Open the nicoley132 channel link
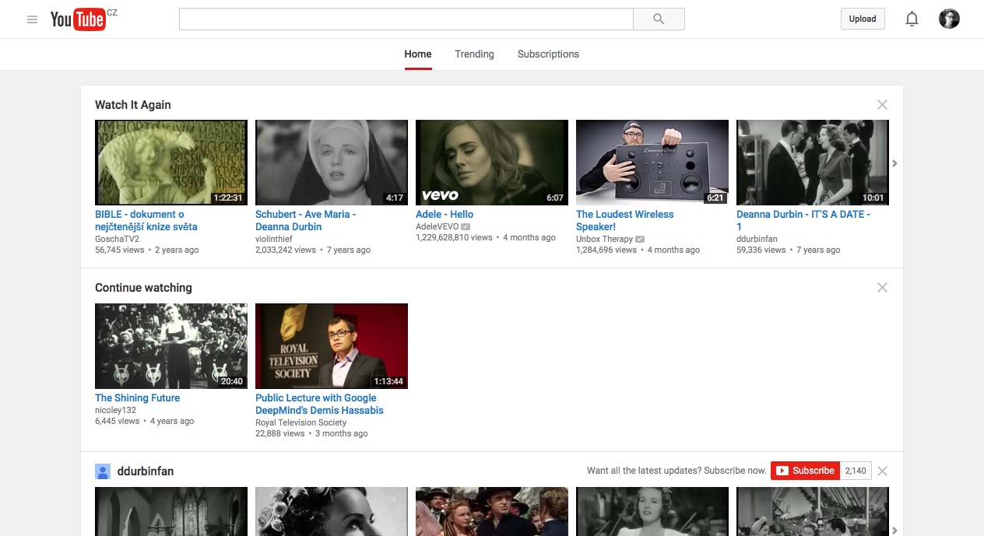This screenshot has width=984, height=536. click(115, 410)
